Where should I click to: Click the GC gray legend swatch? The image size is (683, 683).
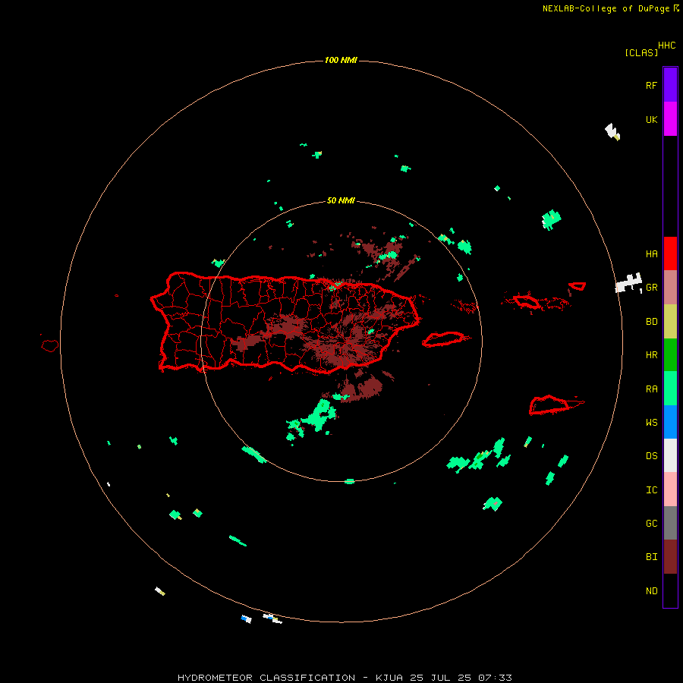pyautogui.click(x=670, y=523)
